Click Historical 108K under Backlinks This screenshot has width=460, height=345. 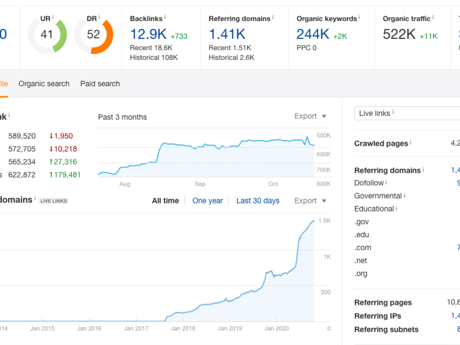(154, 57)
